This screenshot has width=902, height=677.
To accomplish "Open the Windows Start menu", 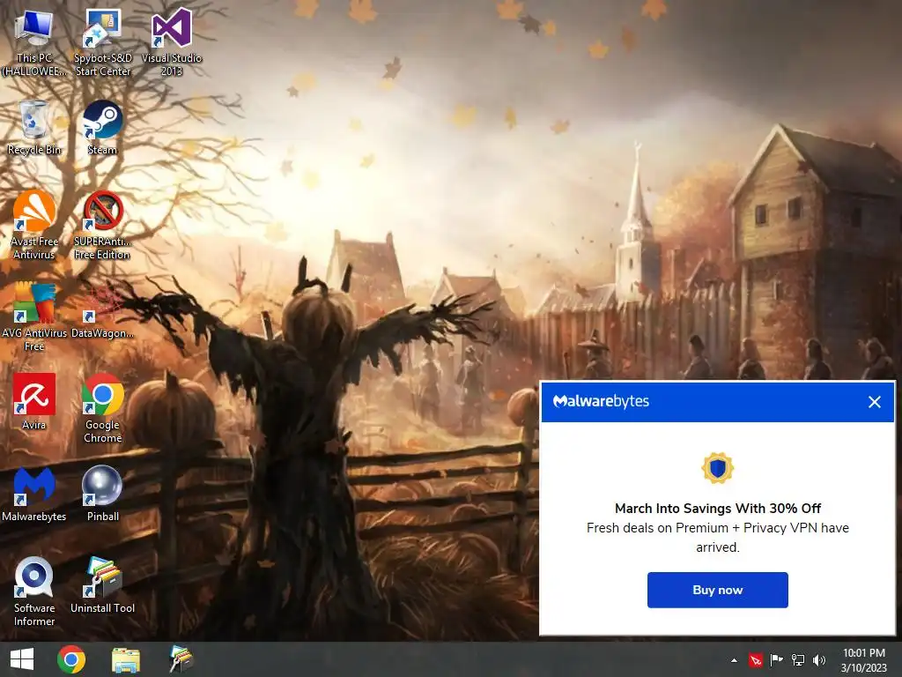I will pos(22,659).
